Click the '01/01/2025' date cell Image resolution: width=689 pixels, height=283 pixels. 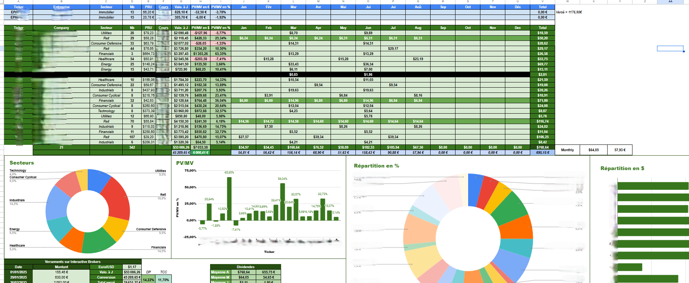19,272
